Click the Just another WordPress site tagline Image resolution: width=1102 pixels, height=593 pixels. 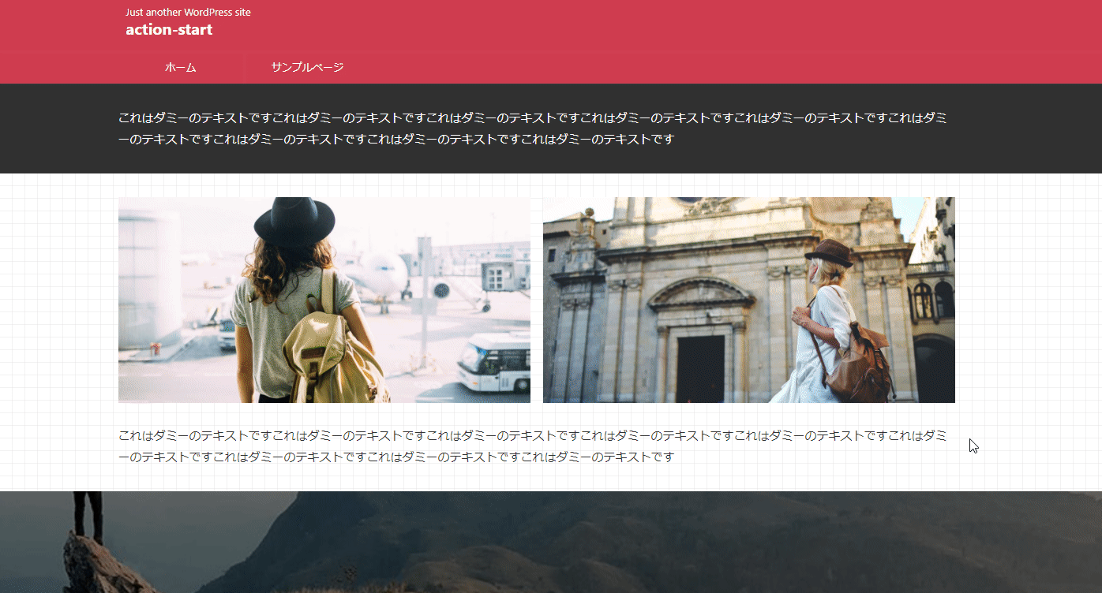pyautogui.click(x=188, y=12)
